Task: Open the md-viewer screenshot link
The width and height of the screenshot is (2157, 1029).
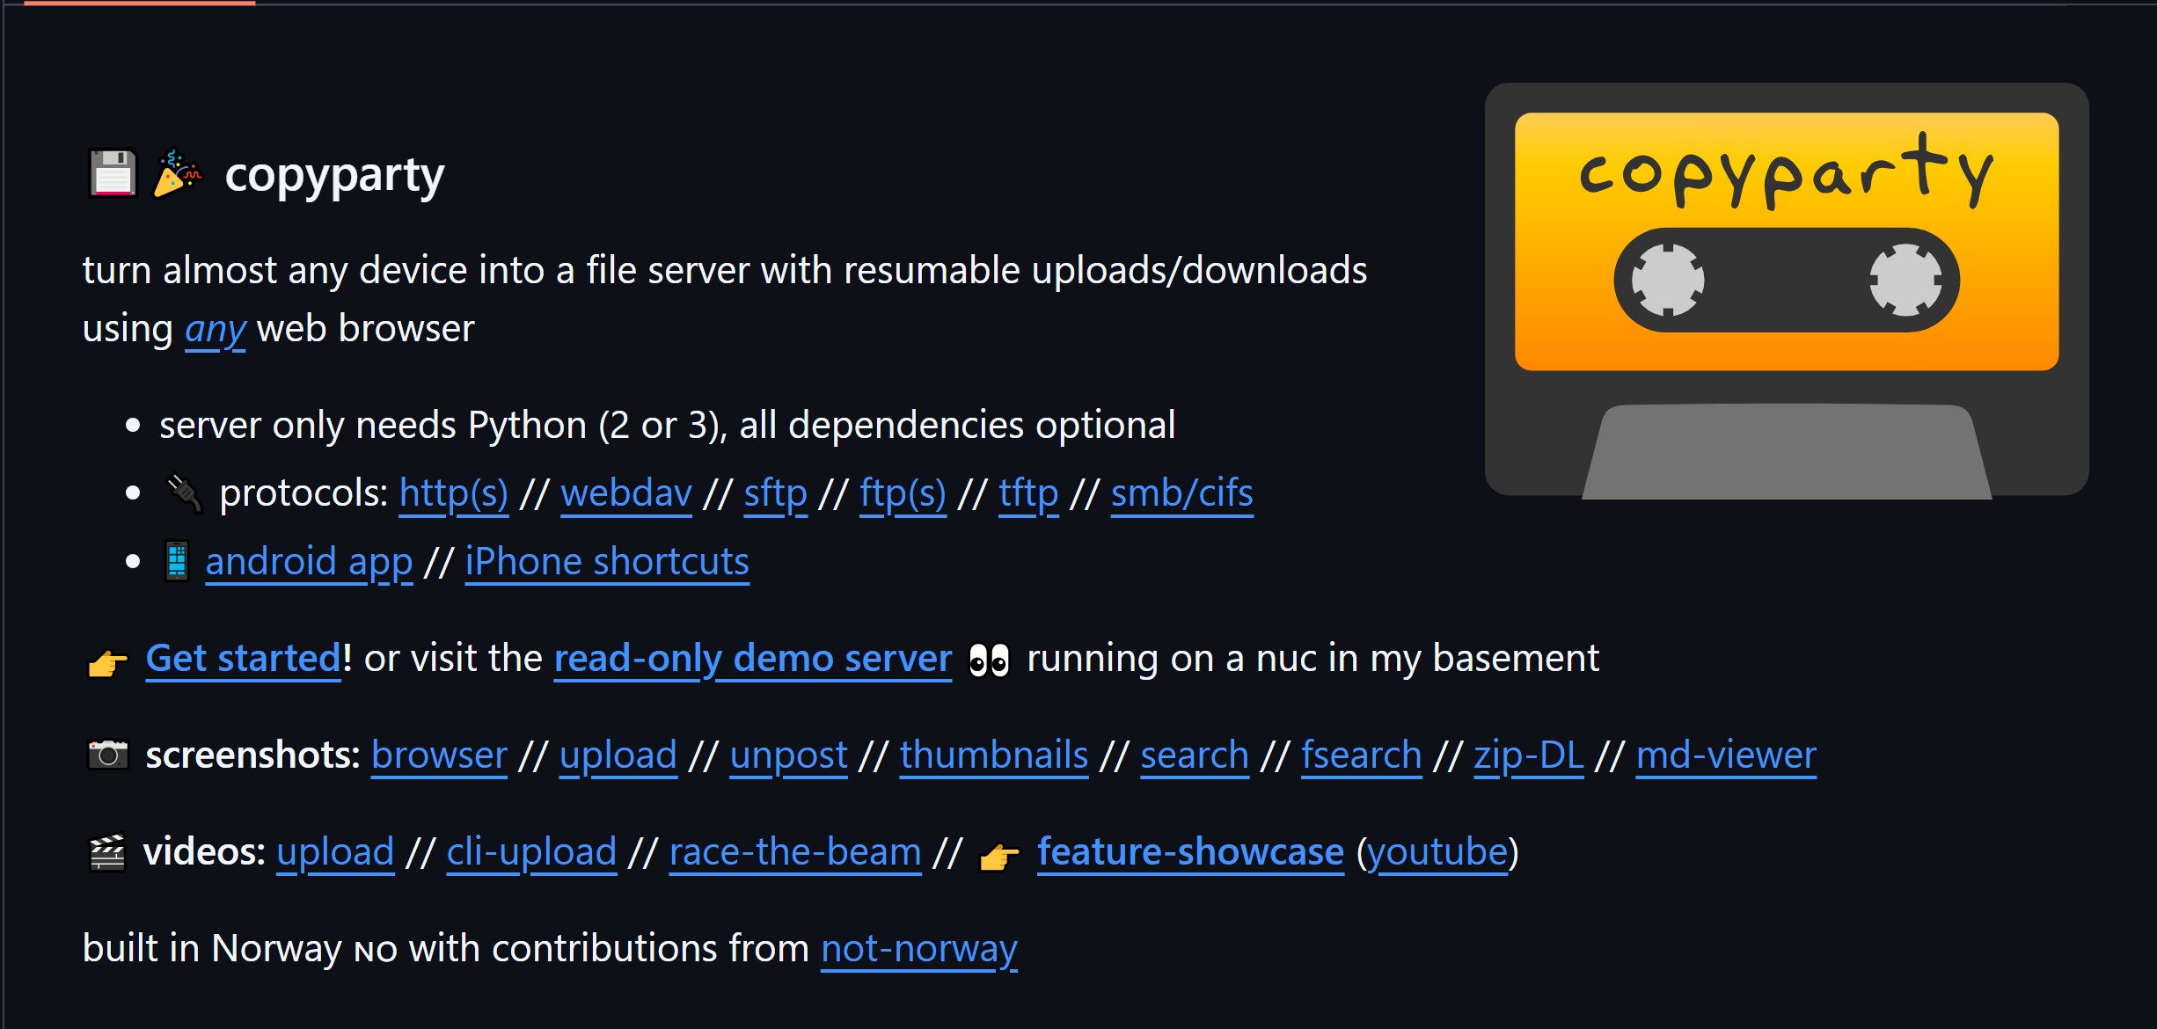Action: pyautogui.click(x=1725, y=755)
